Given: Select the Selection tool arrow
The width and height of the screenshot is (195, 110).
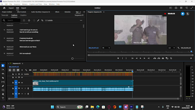Looking at the screenshot, I should (3, 65).
